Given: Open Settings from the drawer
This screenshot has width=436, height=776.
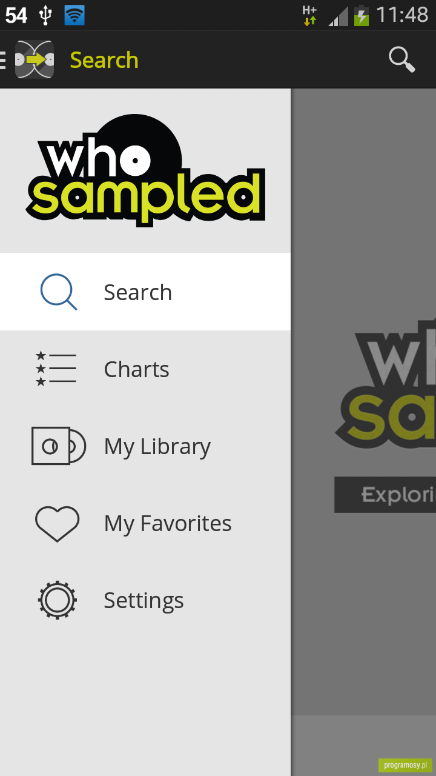Looking at the screenshot, I should 145,600.
